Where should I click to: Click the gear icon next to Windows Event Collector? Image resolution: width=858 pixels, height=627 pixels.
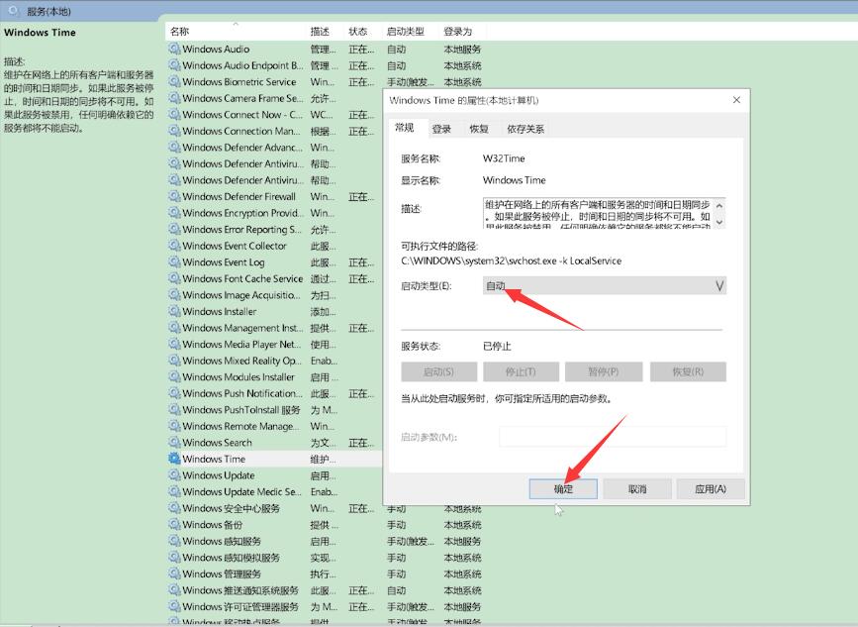click(x=174, y=246)
